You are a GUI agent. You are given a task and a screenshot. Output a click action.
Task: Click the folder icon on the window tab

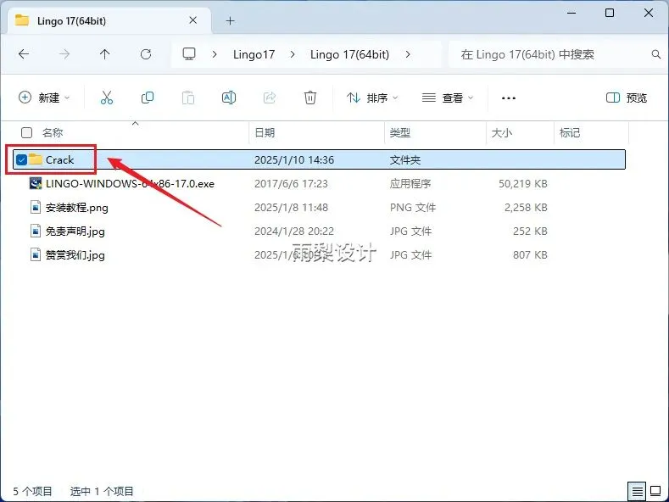(22, 20)
